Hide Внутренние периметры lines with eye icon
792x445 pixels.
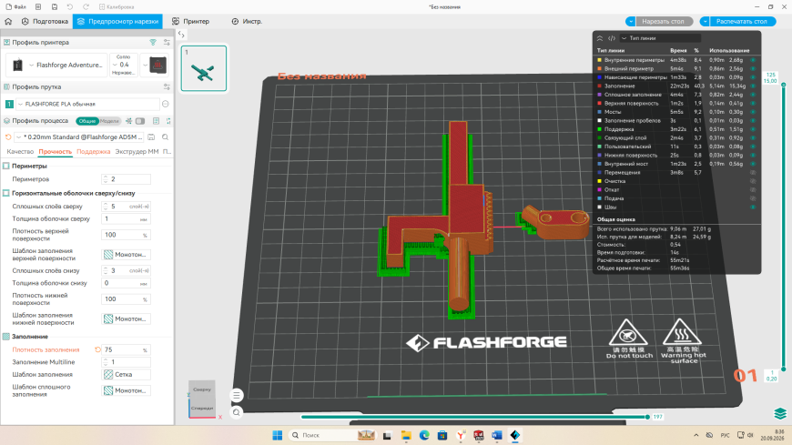point(753,60)
